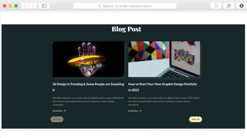Show all tabs overview icon
This screenshot has width=247, height=138.
[x=229, y=6]
